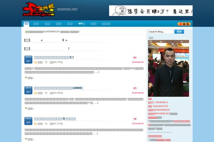Click the folder icon on the 34,982-views post
Image resolution: width=214 pixels, height=142 pixels.
pos(35,93)
